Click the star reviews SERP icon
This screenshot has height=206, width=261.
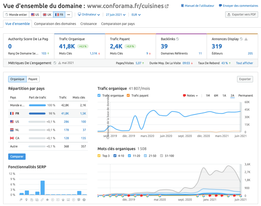pyautogui.click(x=48, y=200)
